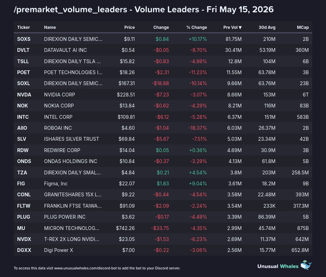
Task: Select the POET ticker cell
Action: [23, 72]
